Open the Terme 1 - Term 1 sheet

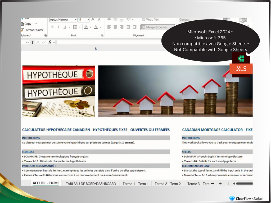[135, 184]
